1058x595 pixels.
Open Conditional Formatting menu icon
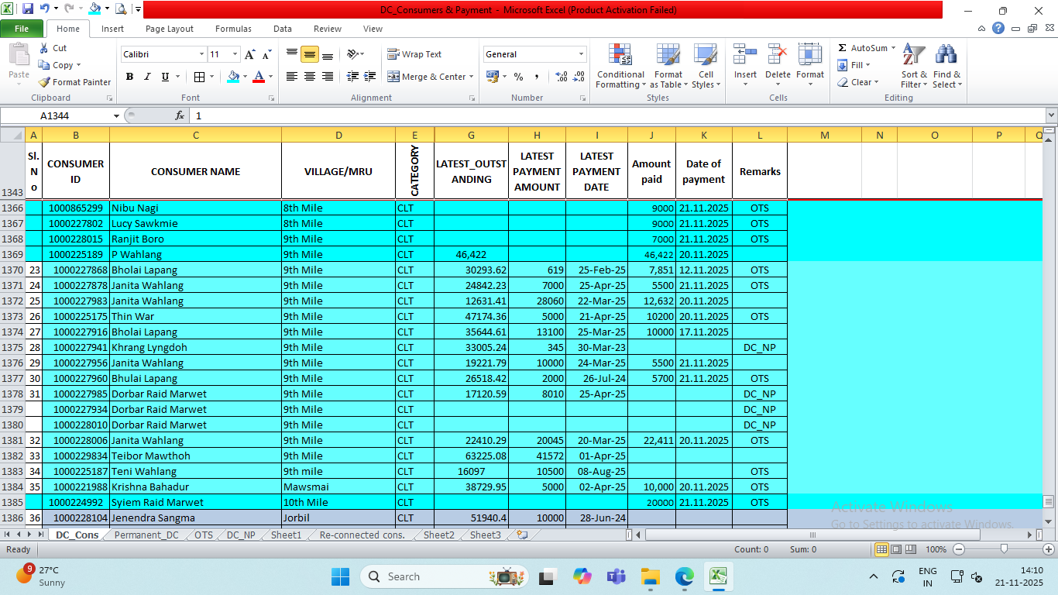click(620, 55)
